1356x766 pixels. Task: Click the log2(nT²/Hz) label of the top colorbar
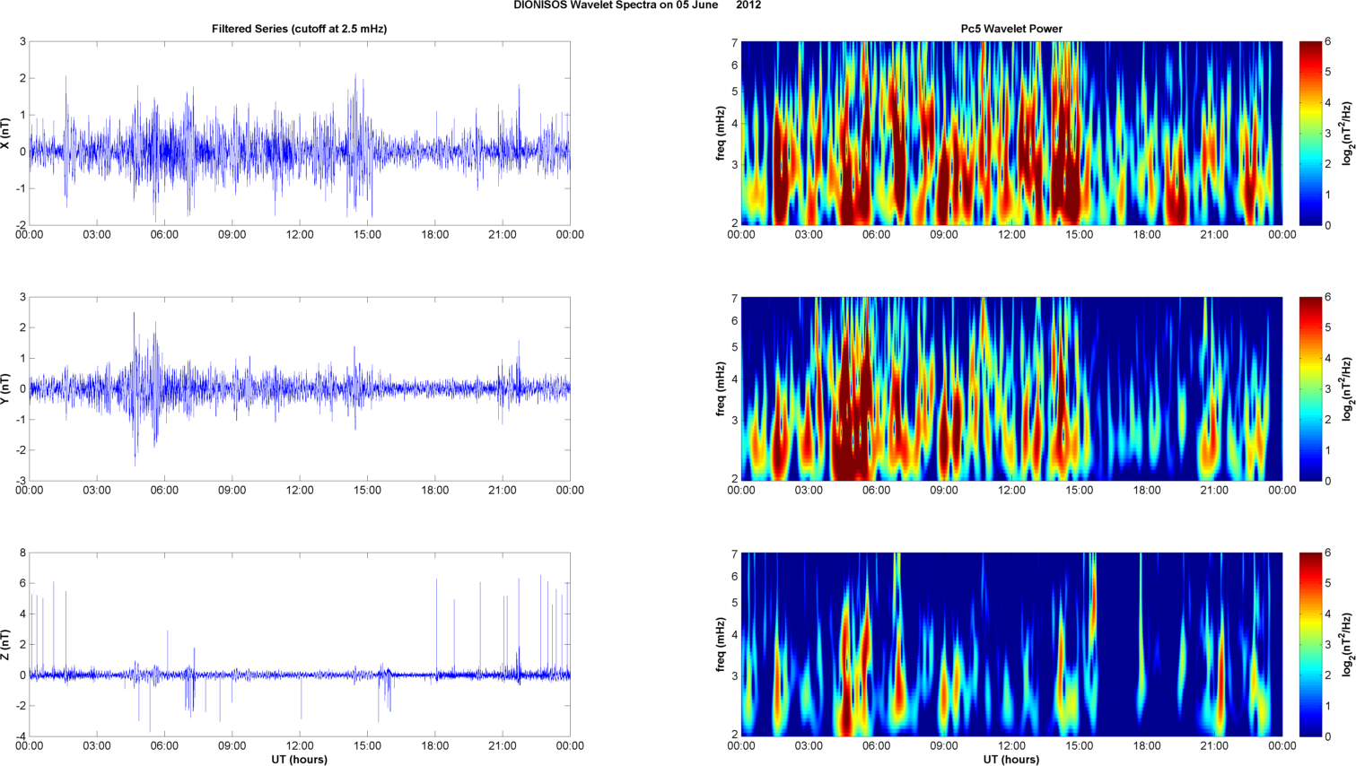coord(1346,133)
